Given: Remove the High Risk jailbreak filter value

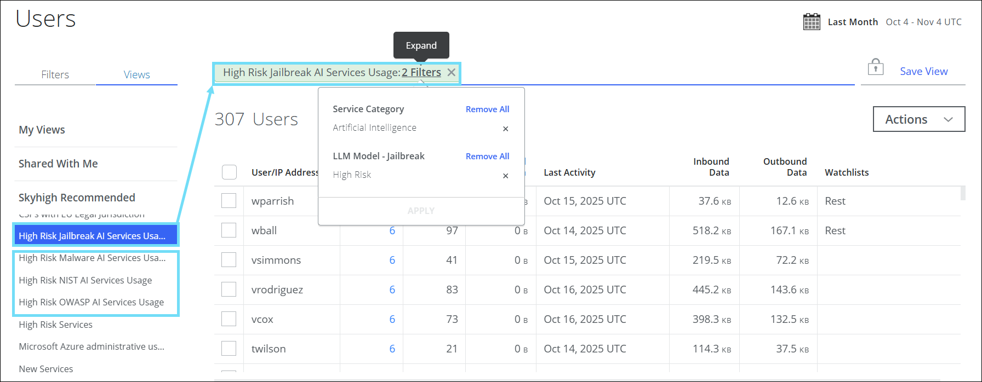Looking at the screenshot, I should pyautogui.click(x=505, y=176).
